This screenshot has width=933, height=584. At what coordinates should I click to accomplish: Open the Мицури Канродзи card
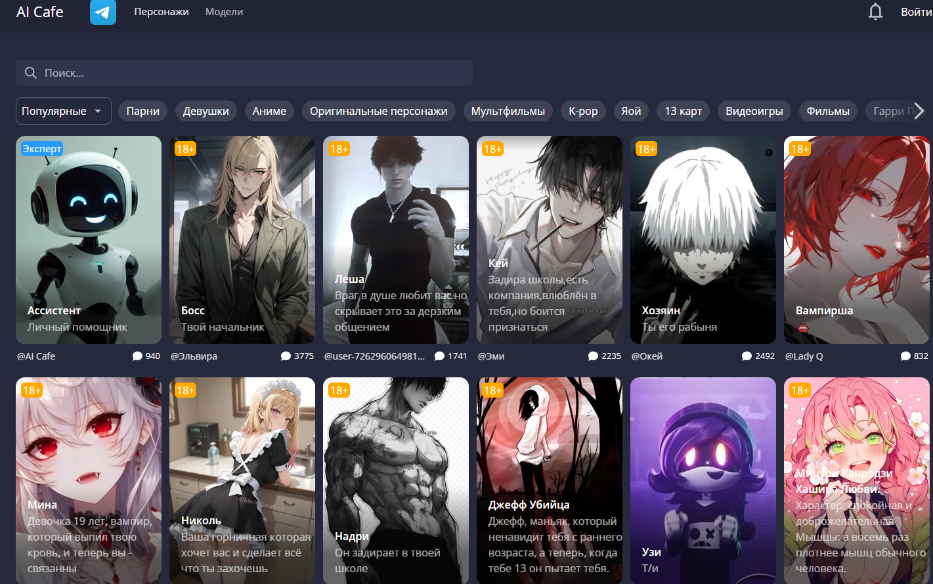[857, 480]
